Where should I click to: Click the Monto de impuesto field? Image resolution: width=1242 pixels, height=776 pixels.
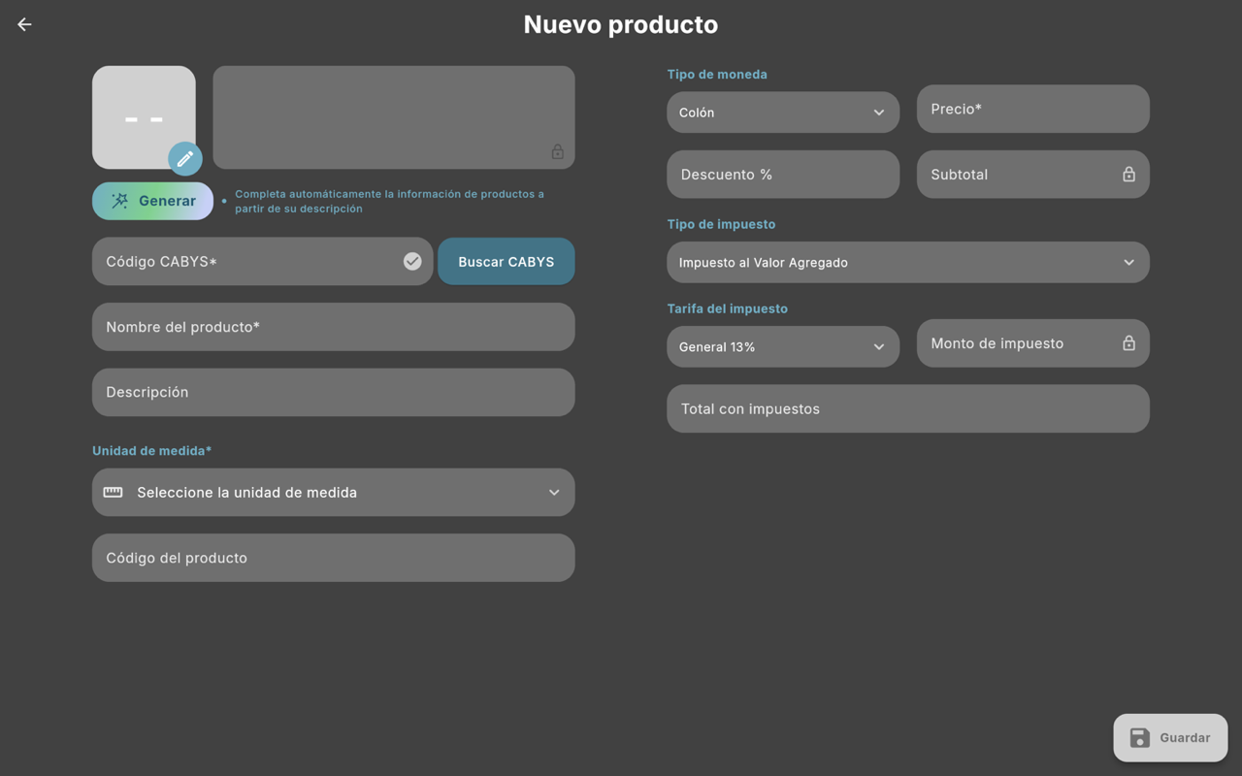coord(1033,343)
